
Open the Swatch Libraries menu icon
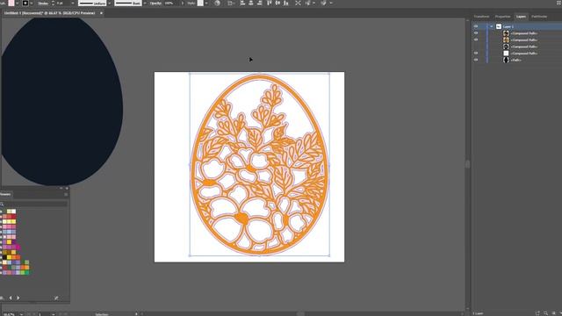(2, 298)
